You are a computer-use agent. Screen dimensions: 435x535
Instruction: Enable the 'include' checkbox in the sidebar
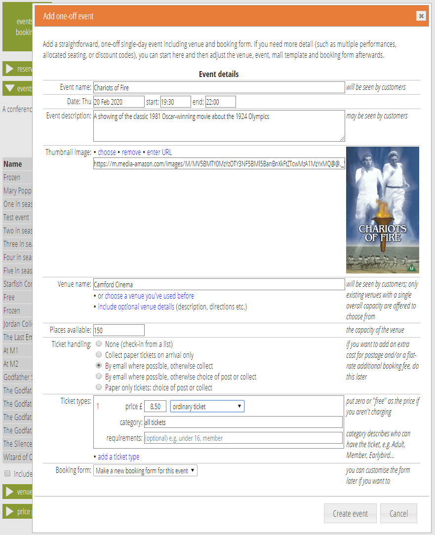tap(7, 473)
